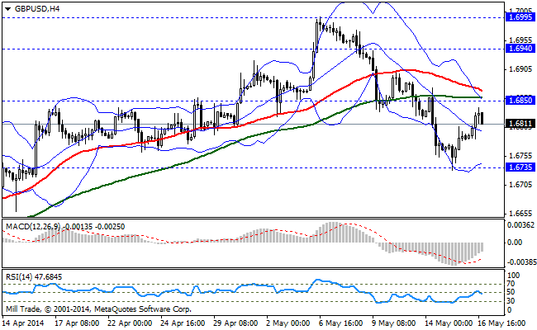537x330 pixels.
Task: Click the 1.6735 price level label
Action: pos(520,167)
